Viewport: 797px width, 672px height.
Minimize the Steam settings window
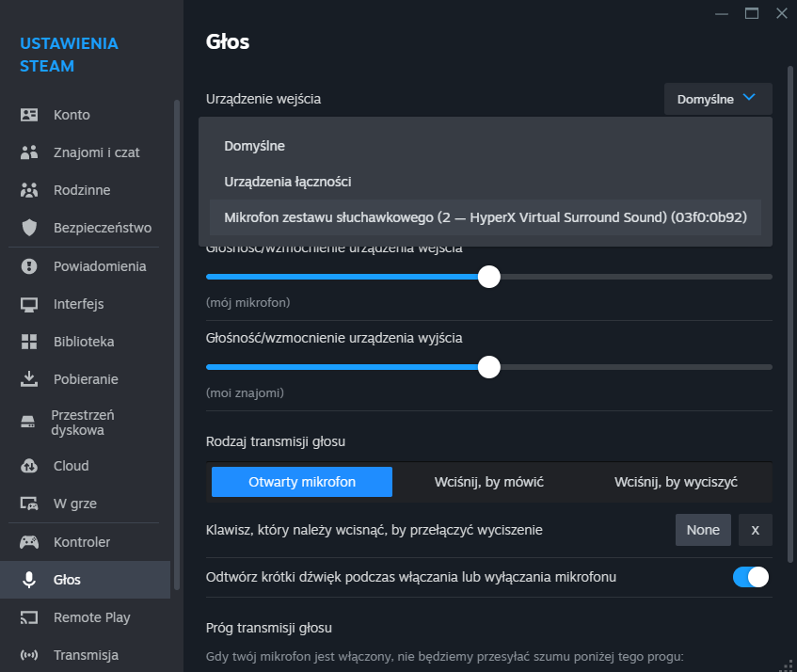[722, 14]
